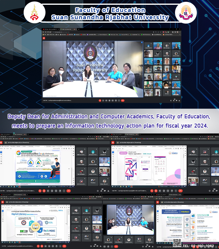Toggle captions in the large meeting window
219x249 pixels.
(x=107, y=101)
